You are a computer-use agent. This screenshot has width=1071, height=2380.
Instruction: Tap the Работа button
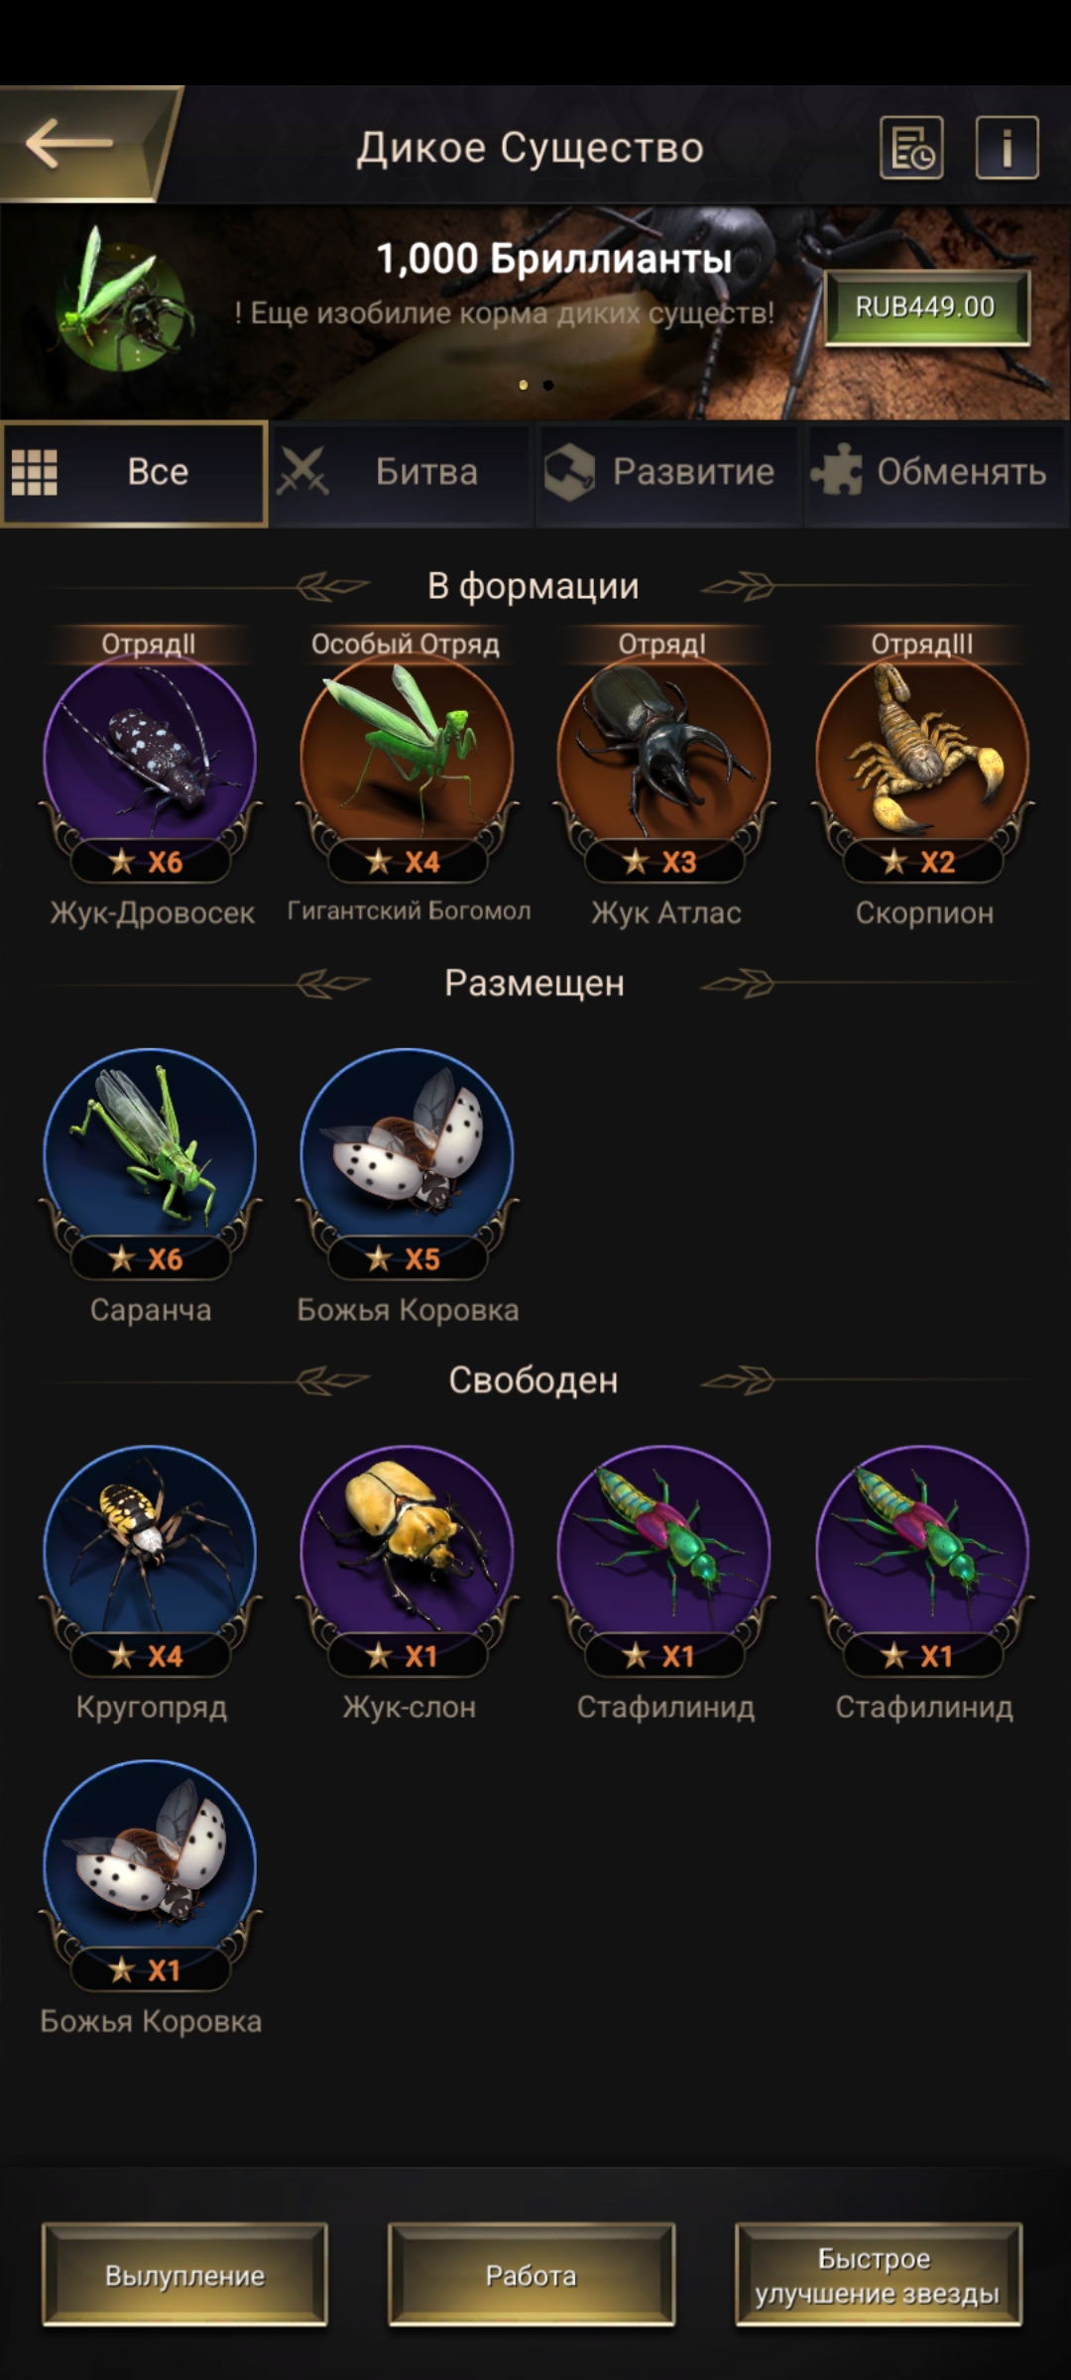click(x=532, y=2275)
